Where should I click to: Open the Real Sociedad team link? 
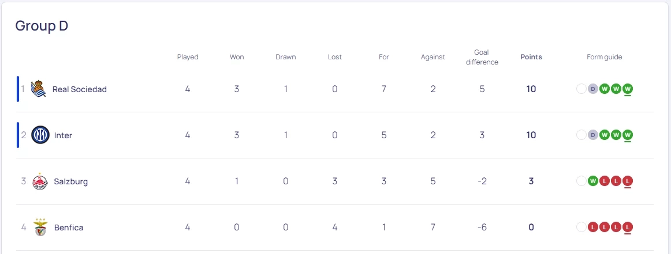click(80, 89)
